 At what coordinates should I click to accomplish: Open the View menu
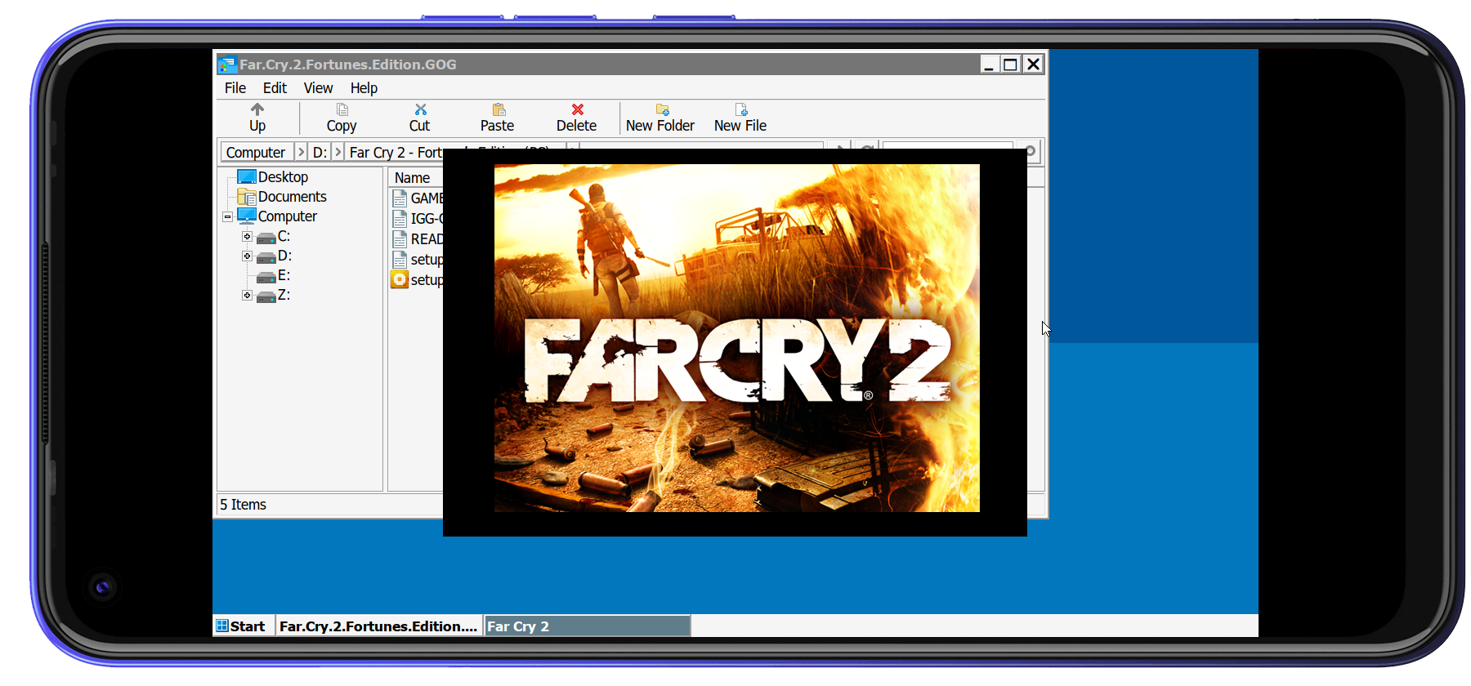pos(318,88)
